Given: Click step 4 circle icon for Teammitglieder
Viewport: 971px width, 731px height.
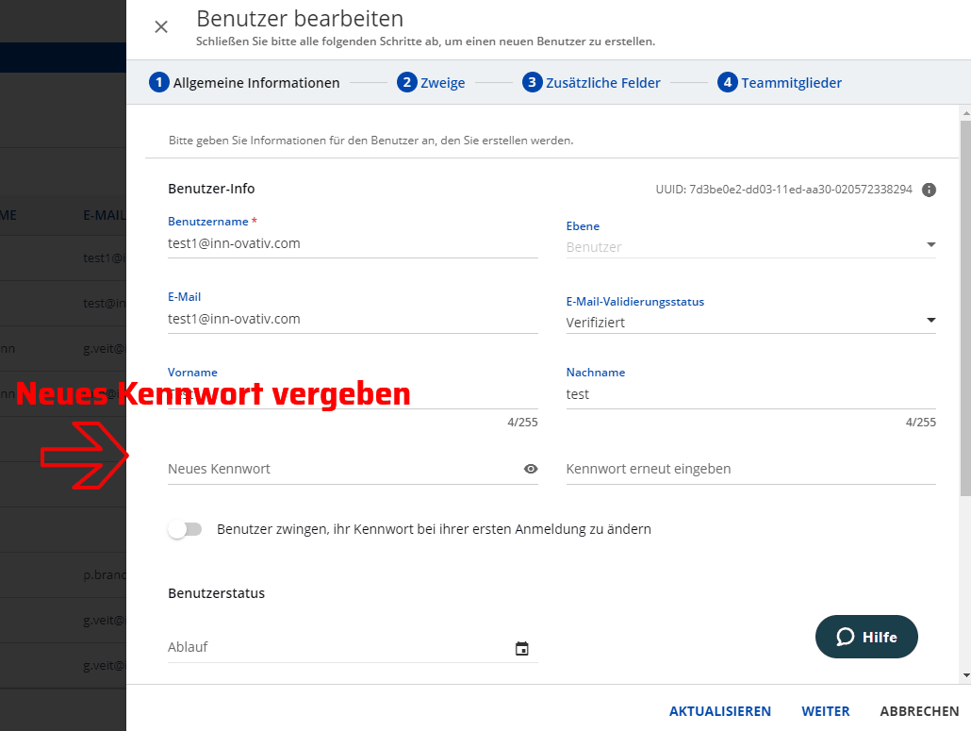Looking at the screenshot, I should [727, 83].
